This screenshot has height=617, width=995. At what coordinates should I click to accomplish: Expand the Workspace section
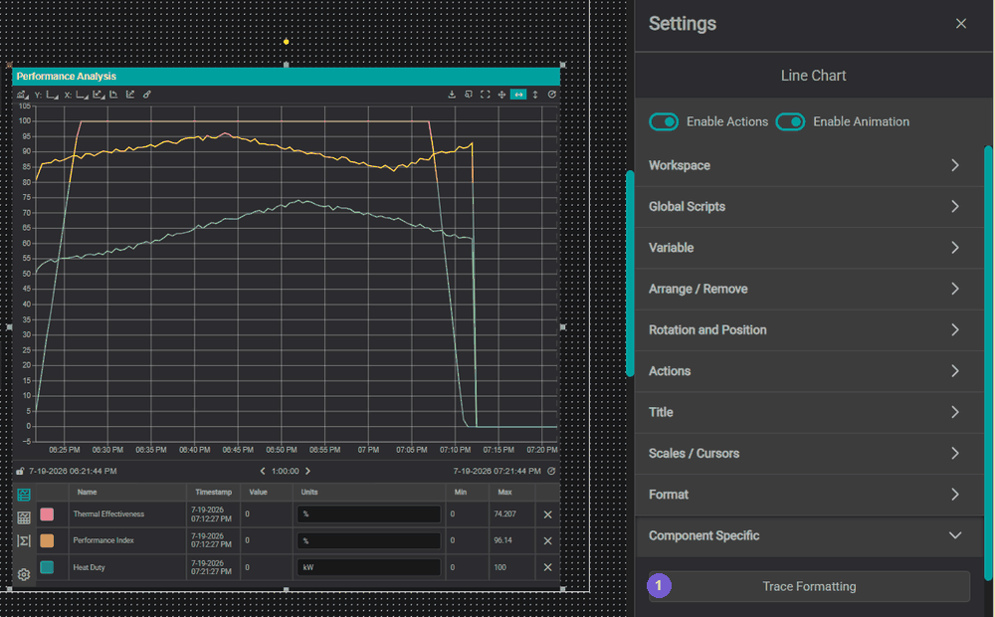(x=809, y=165)
